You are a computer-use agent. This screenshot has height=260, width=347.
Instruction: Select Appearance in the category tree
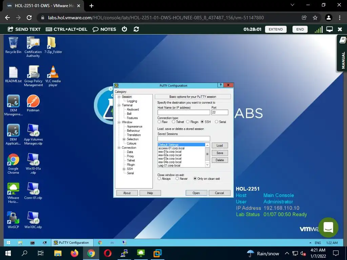pyautogui.click(x=135, y=127)
